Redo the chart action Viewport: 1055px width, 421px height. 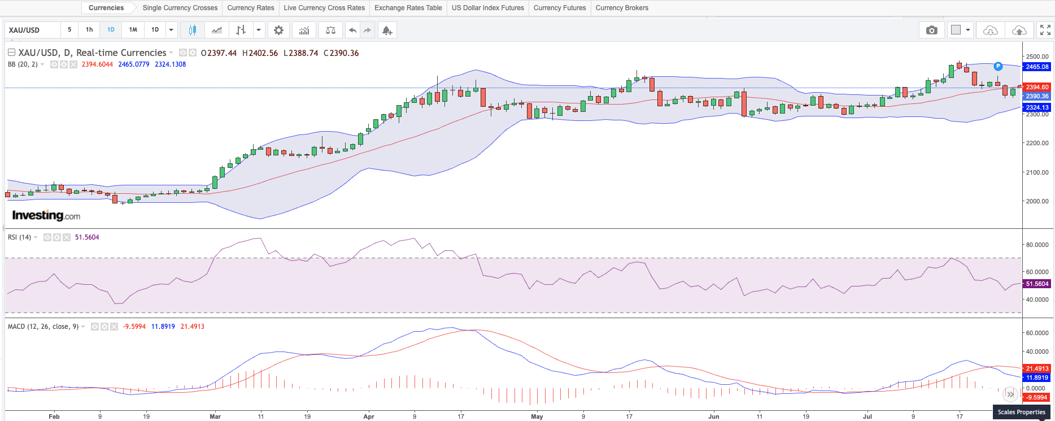pos(367,30)
